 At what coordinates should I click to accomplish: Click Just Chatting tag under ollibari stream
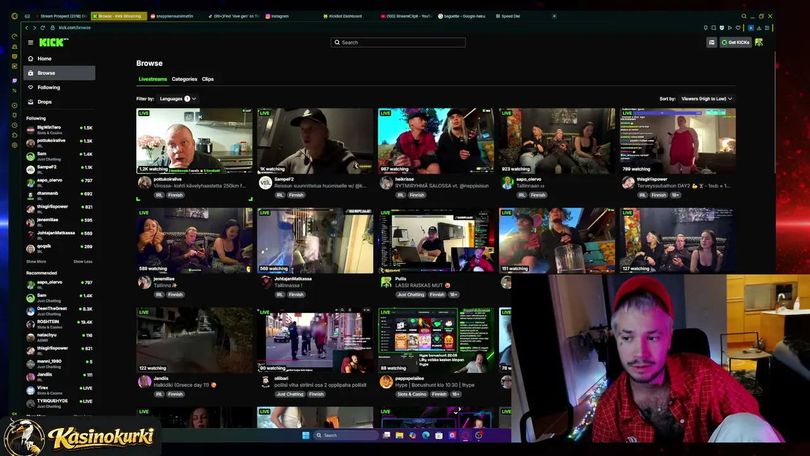[x=290, y=394]
